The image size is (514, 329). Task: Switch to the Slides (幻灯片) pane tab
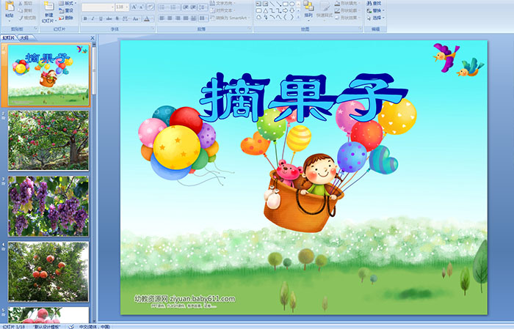9,38
